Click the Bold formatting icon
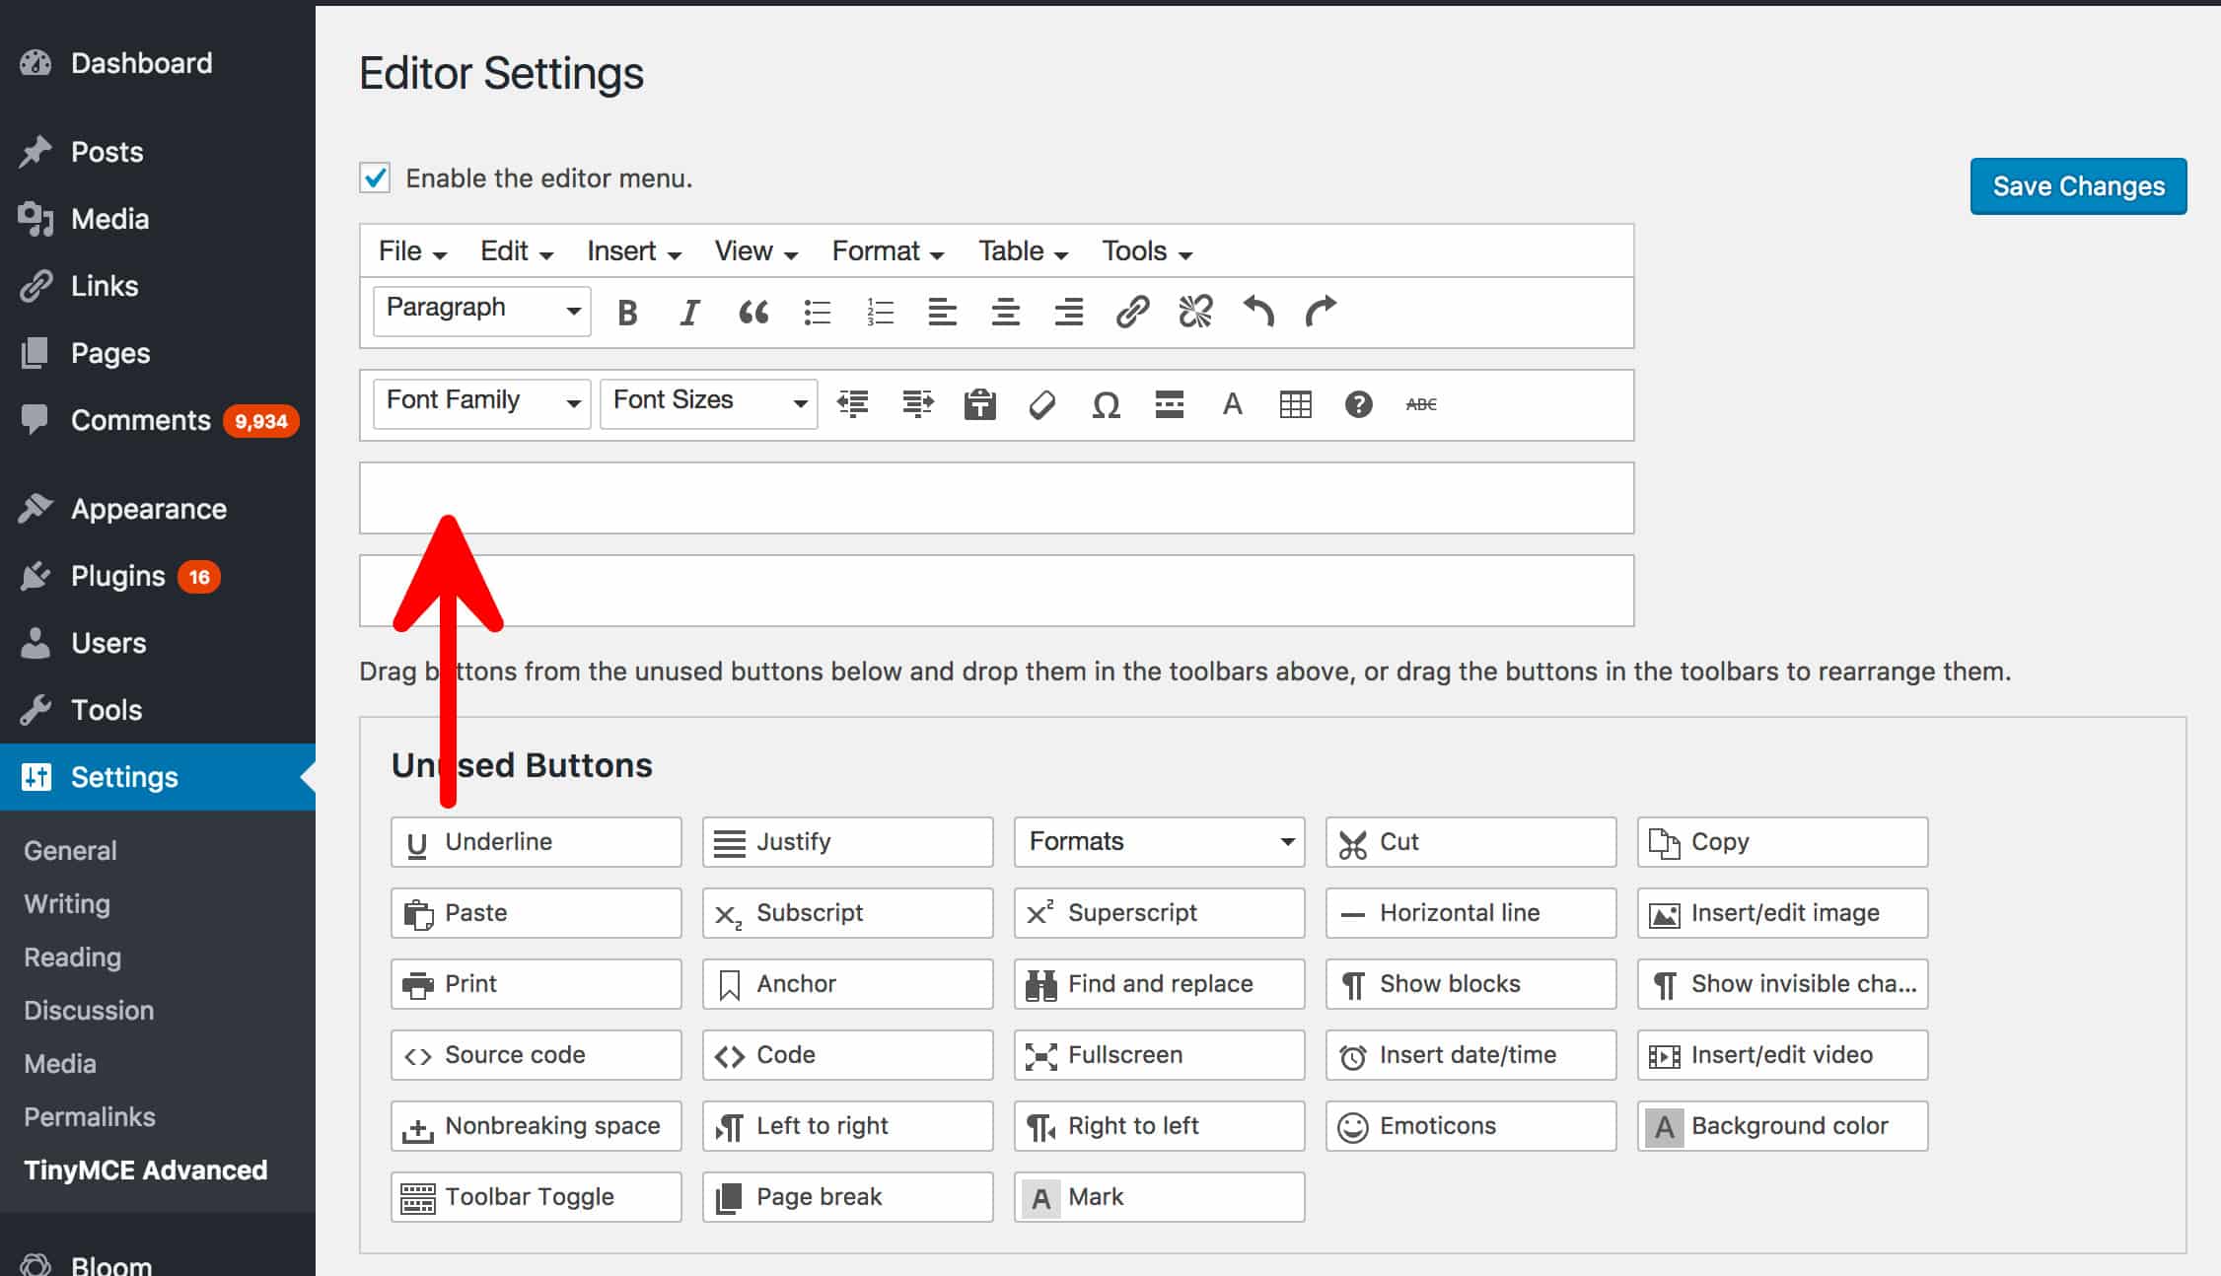 pos(625,311)
